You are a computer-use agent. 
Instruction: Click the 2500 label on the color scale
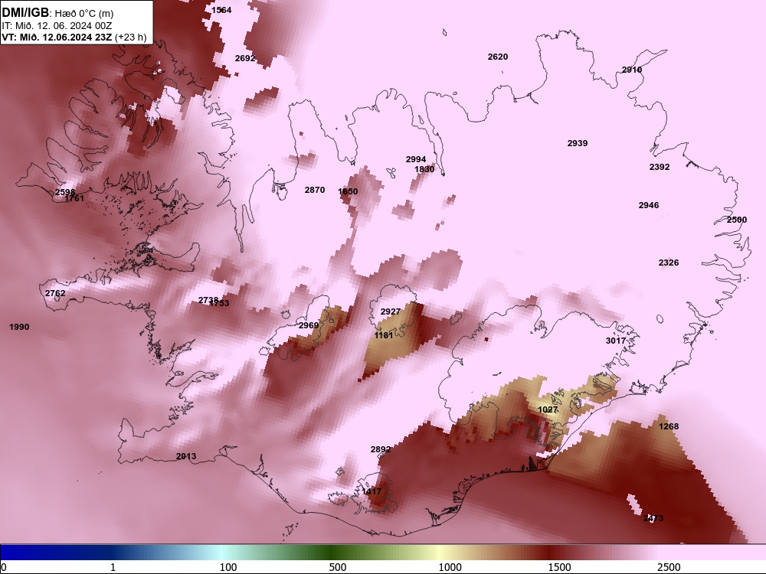pos(669,567)
